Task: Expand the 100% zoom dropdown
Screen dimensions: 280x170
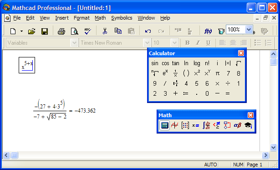Action: click(249, 29)
